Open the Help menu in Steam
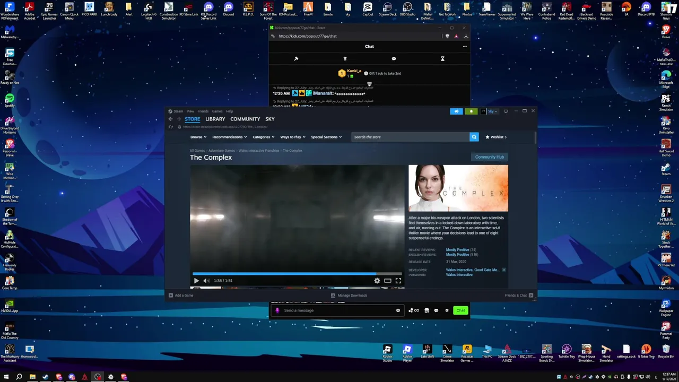Screen dimensions: 679x382 tap(230, 111)
